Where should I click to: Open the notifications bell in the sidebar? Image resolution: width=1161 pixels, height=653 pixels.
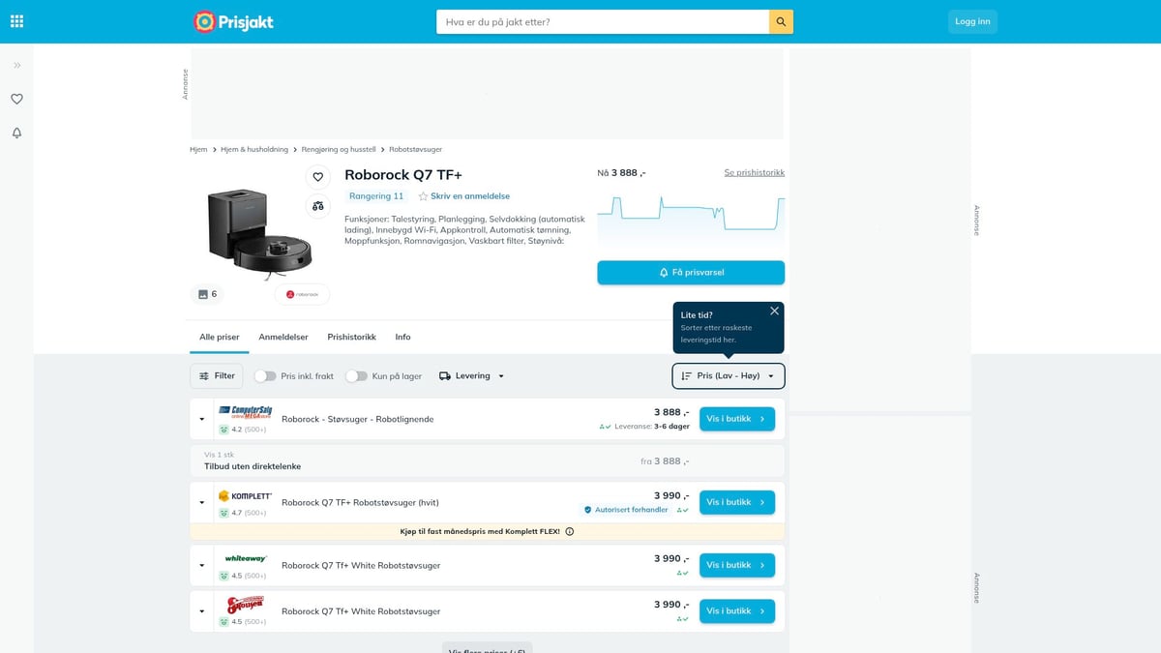tap(16, 133)
